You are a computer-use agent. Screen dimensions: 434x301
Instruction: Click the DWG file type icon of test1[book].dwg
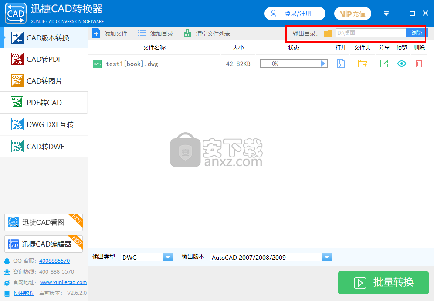[97, 64]
